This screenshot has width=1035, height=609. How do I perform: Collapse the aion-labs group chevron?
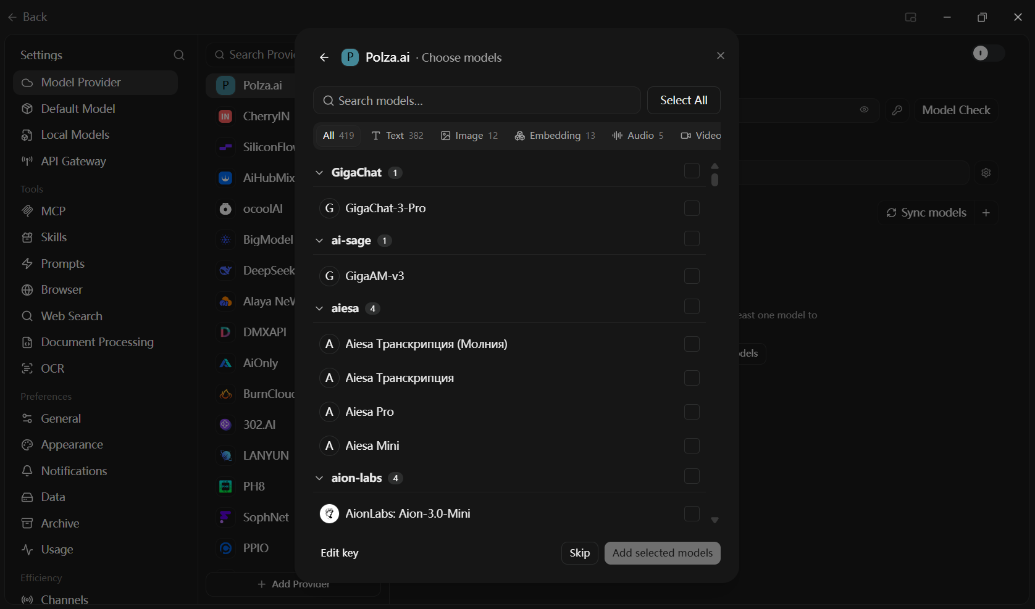(319, 478)
